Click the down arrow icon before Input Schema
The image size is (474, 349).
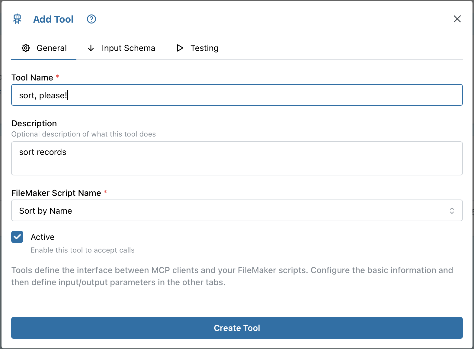coord(91,48)
